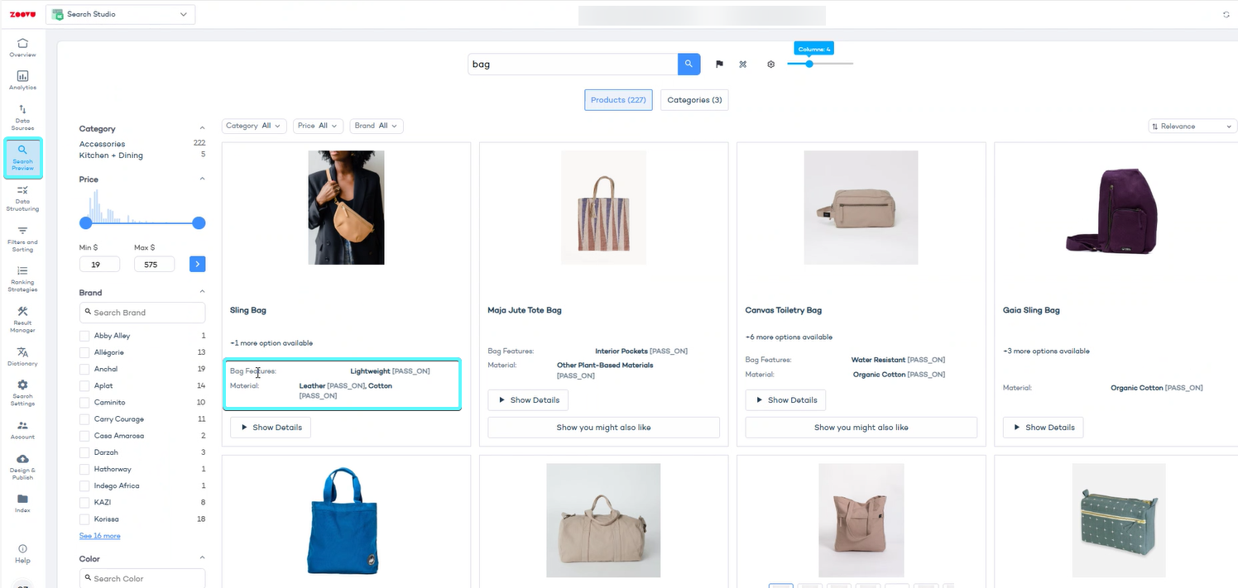Click the See 16 more brands link

click(99, 536)
